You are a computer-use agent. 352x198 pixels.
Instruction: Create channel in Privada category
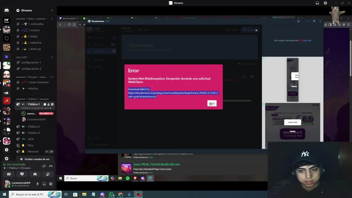52,77
